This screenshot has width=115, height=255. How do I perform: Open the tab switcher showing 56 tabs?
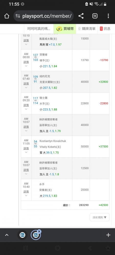pos(95,16)
